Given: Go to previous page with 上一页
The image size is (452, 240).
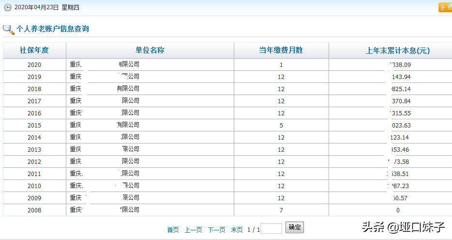Looking at the screenshot, I should click(193, 230).
